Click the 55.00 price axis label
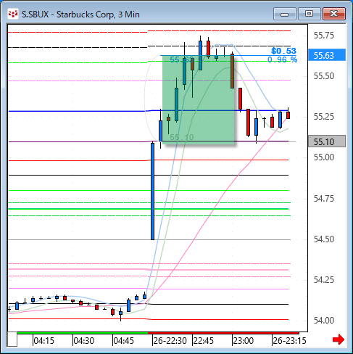353x354 pixels. pos(324,157)
